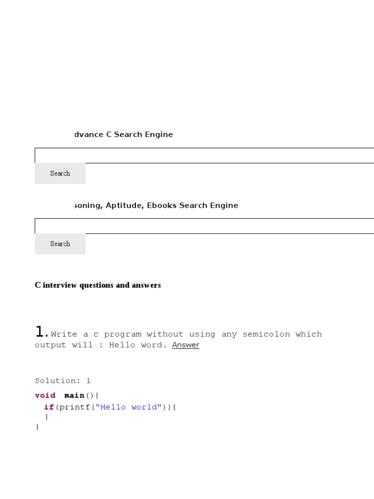Click the 'void' keyword in the code
The image size is (374, 499).
(x=45, y=395)
